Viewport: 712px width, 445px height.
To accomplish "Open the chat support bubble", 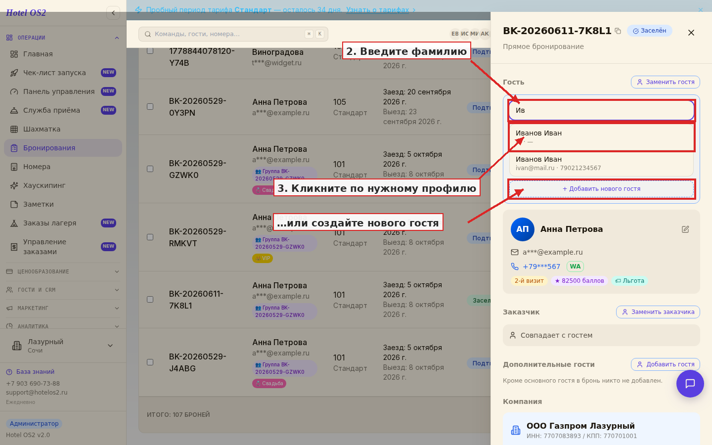I will (x=690, y=384).
